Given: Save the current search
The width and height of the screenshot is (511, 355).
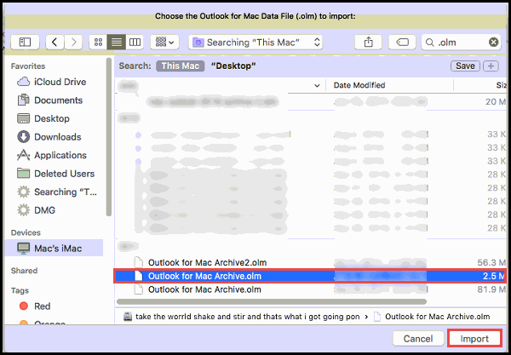Looking at the screenshot, I should click(x=465, y=66).
